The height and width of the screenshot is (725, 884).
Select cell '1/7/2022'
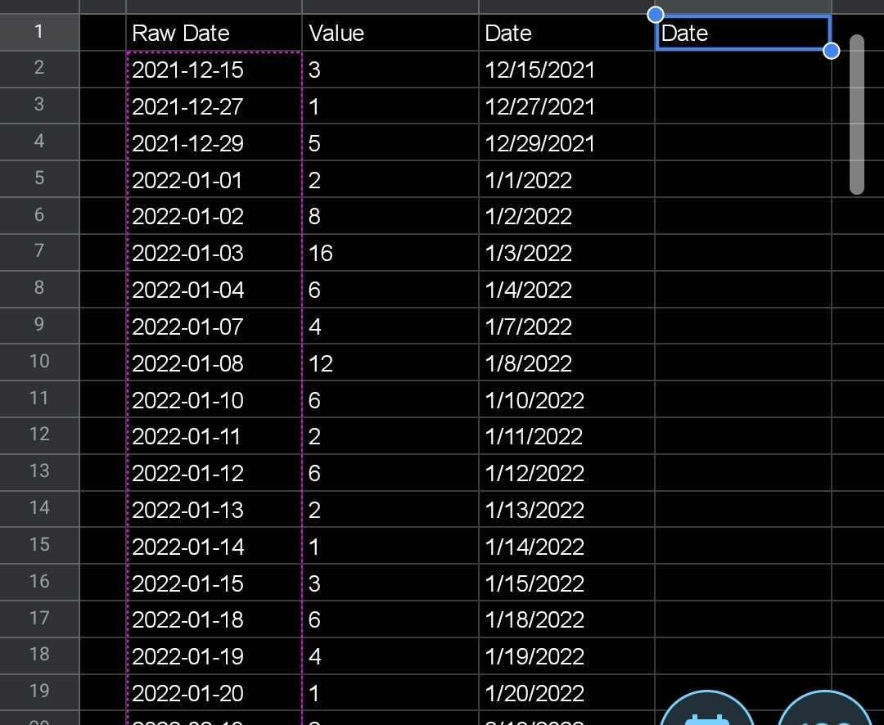pos(566,326)
